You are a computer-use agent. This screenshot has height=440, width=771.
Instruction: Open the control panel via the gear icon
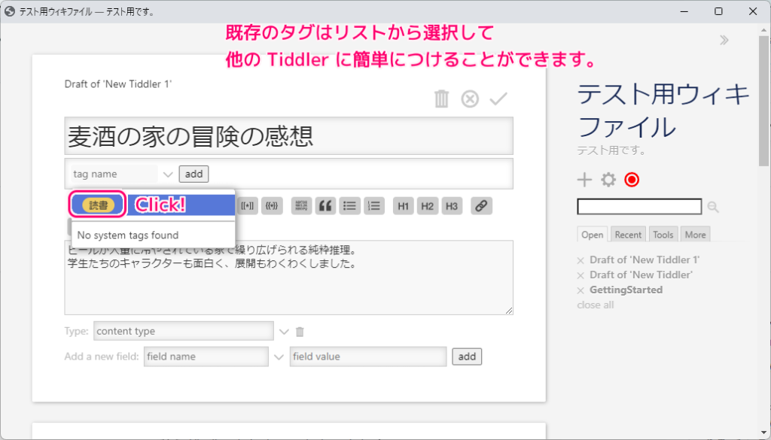click(607, 179)
